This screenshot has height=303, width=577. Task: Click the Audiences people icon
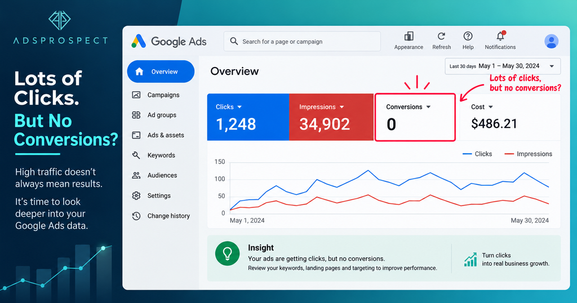pos(136,175)
